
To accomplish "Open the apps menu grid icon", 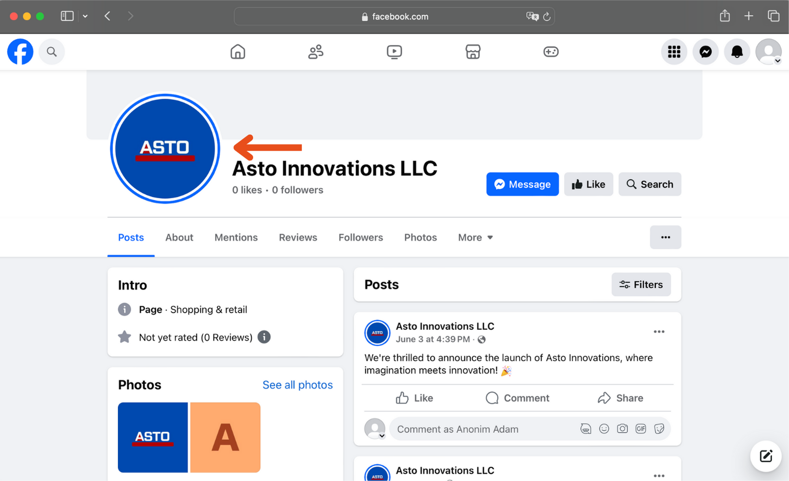I will tap(674, 51).
